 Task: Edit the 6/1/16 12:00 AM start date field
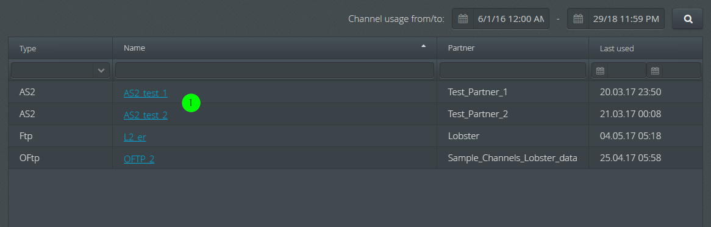511,19
